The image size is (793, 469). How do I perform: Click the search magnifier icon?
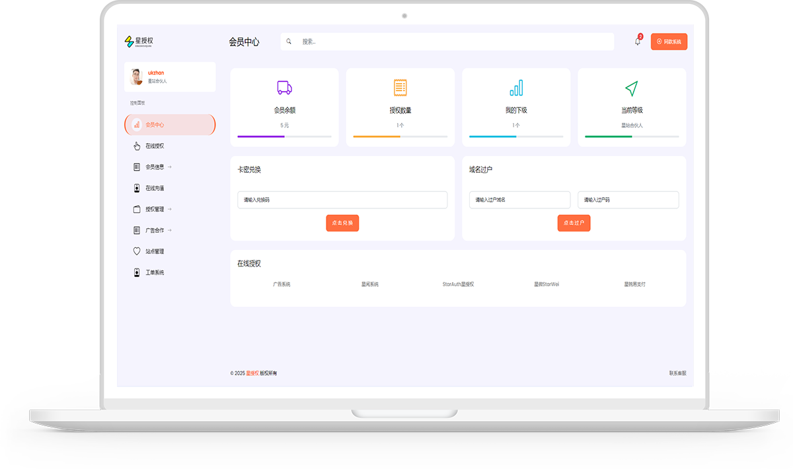289,41
